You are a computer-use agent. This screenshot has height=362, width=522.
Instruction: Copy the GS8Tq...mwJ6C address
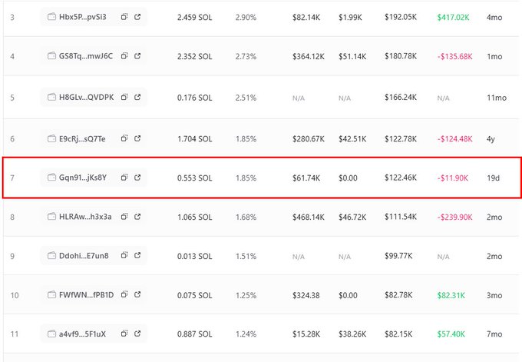click(x=124, y=56)
